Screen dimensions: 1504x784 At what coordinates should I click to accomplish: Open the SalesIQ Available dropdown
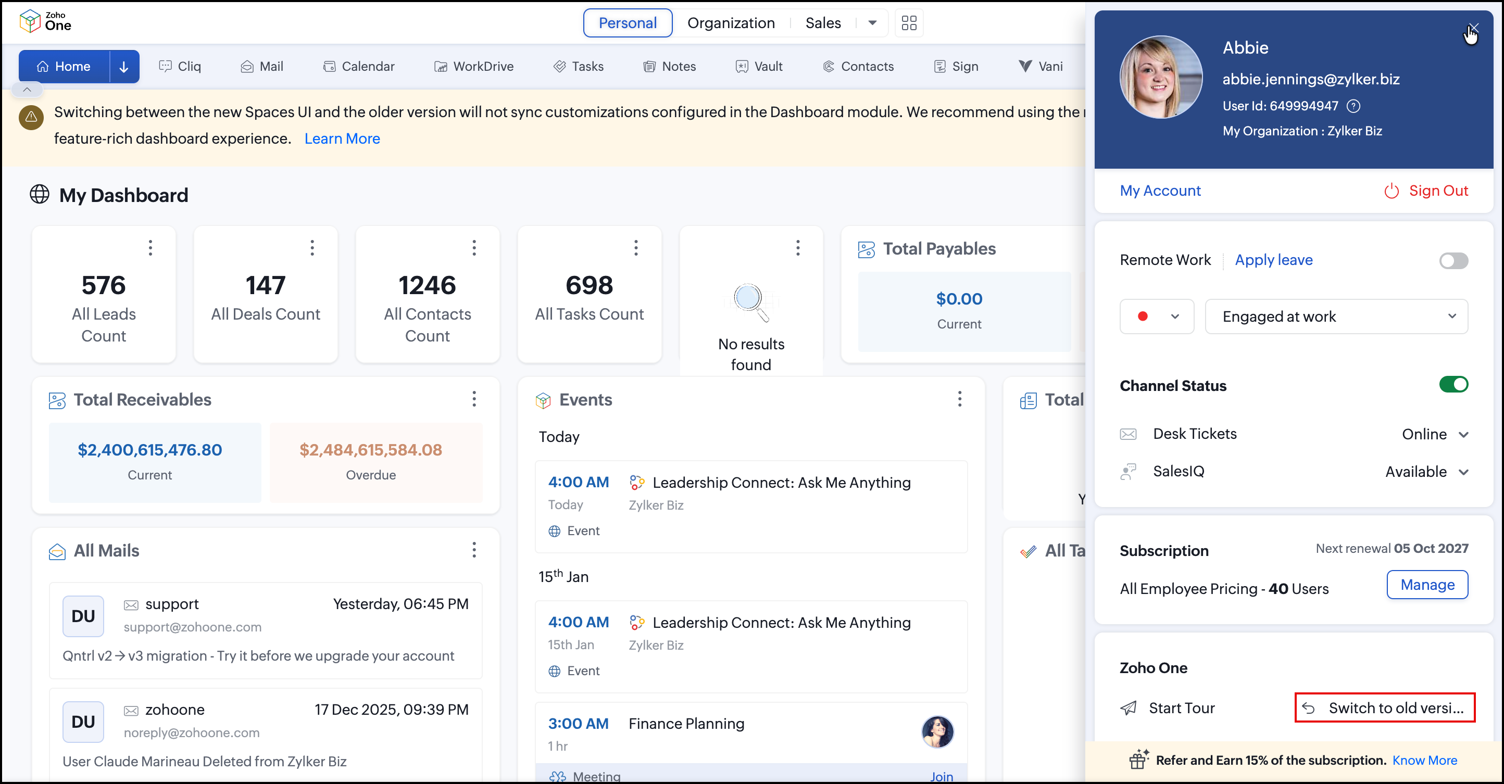pyautogui.click(x=1426, y=472)
